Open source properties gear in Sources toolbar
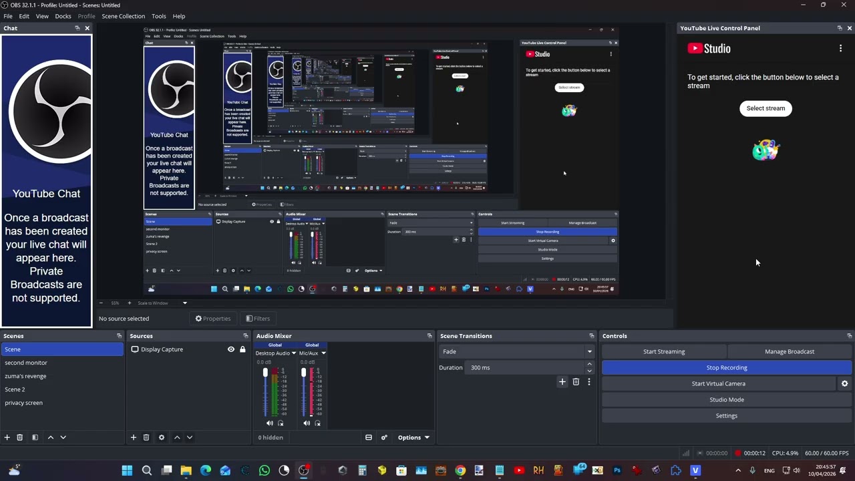The width and height of the screenshot is (855, 481). tap(162, 438)
